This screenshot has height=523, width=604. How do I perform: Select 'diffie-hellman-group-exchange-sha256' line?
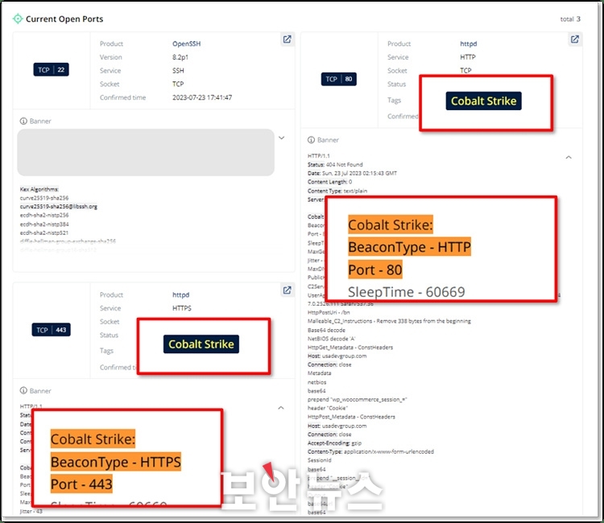coord(68,241)
